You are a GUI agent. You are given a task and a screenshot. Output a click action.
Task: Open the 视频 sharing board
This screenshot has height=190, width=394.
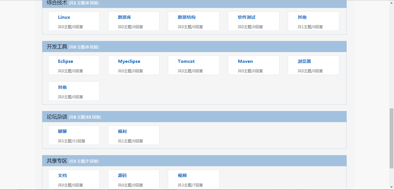182,176
